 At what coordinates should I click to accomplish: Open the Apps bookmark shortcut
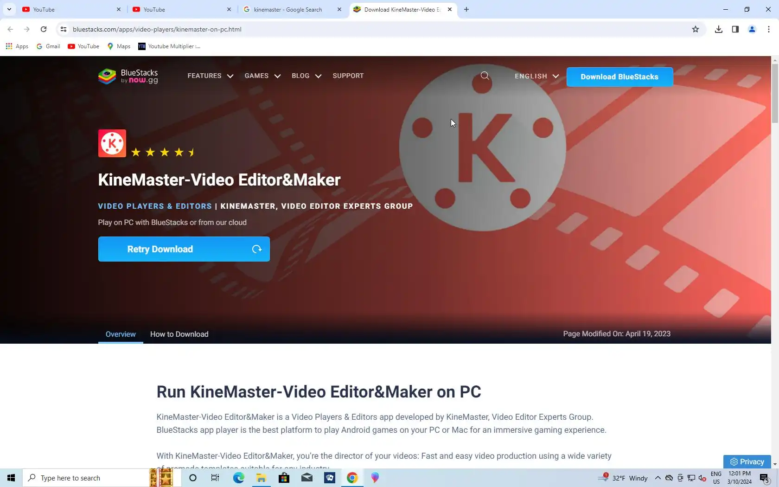17,46
